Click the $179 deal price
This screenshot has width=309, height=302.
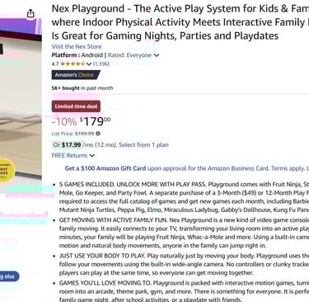pos(95,121)
